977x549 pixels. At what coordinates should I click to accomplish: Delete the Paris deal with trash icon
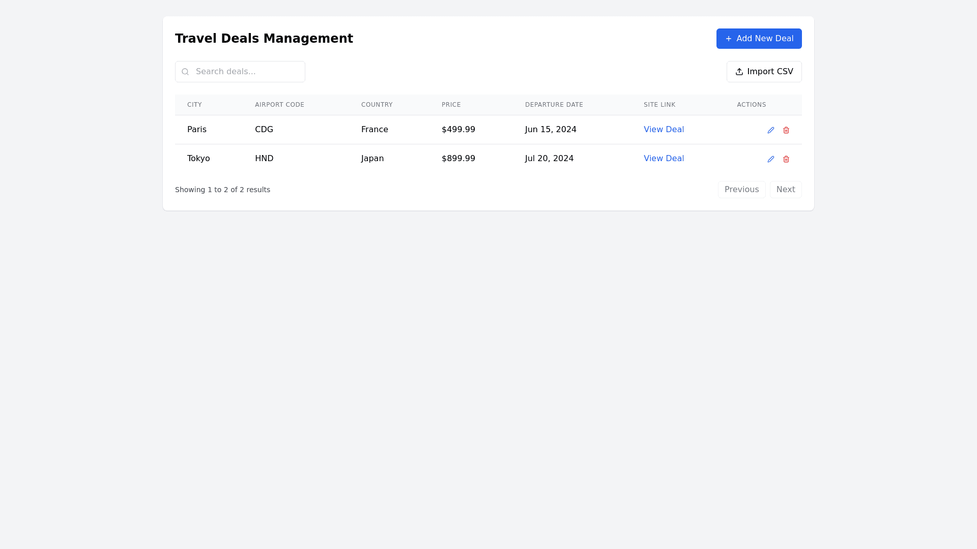786,130
